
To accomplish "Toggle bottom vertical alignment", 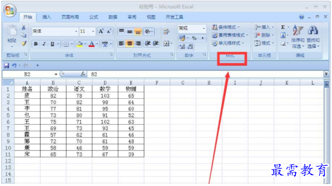I will tap(138, 32).
